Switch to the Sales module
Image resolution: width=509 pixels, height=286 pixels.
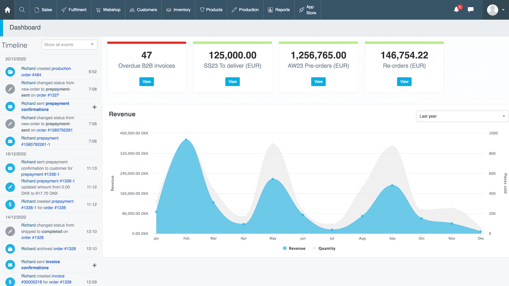pyautogui.click(x=43, y=10)
